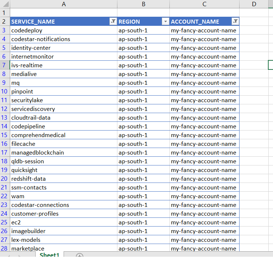Switch to the Sheet1 tab
This screenshot has width=273, height=260.
[49, 255]
